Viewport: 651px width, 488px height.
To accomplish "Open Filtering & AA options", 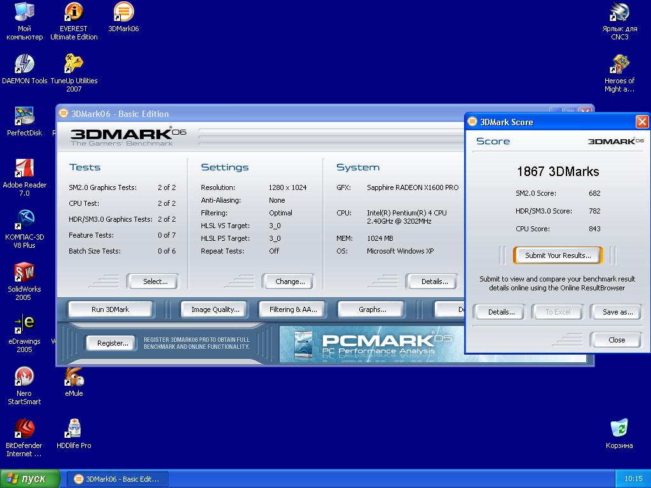I will [x=292, y=309].
